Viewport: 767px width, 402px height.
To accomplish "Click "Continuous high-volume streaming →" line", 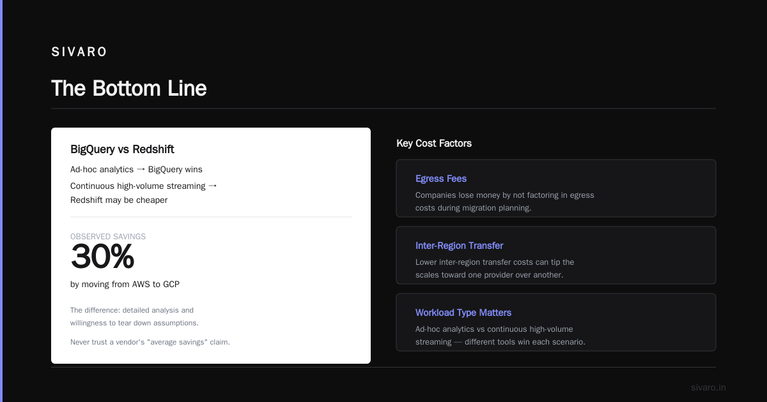I will (x=144, y=186).
